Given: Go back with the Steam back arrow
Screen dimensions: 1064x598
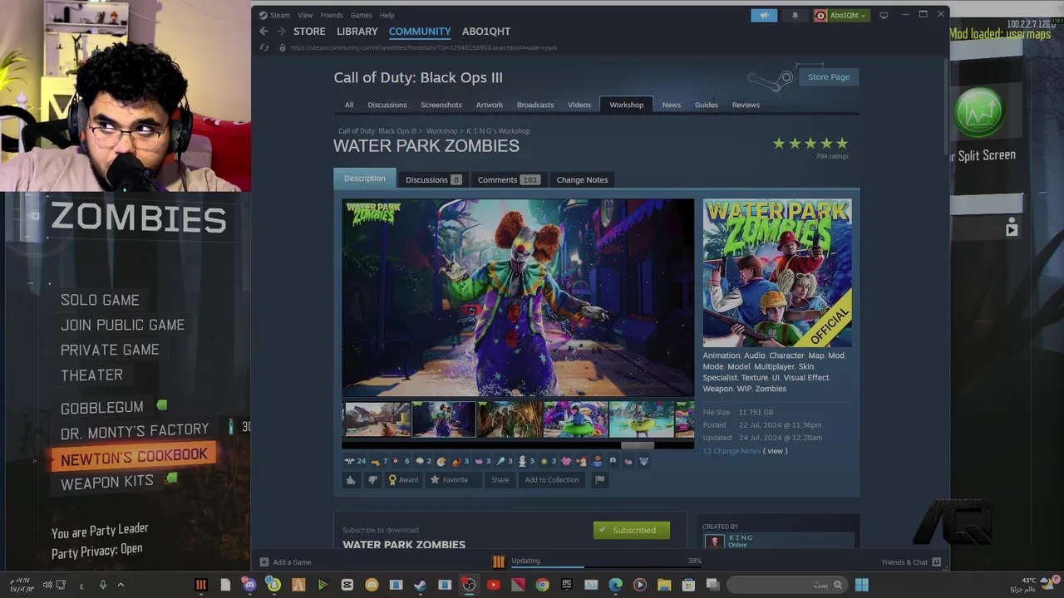Looking at the screenshot, I should 264,32.
